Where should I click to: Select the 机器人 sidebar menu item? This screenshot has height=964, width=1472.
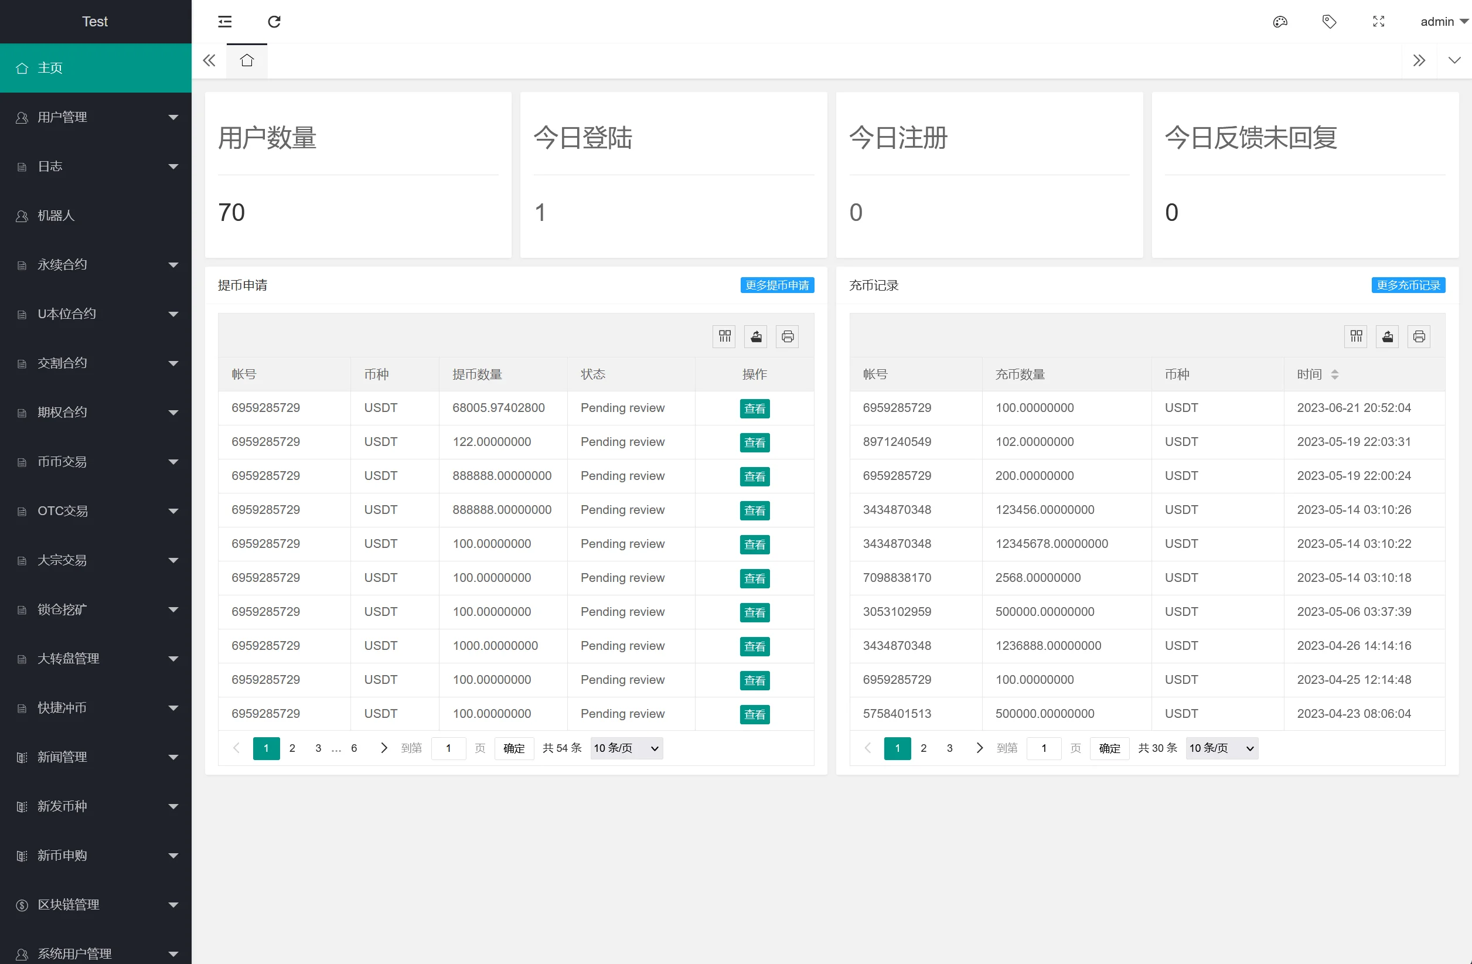point(56,215)
